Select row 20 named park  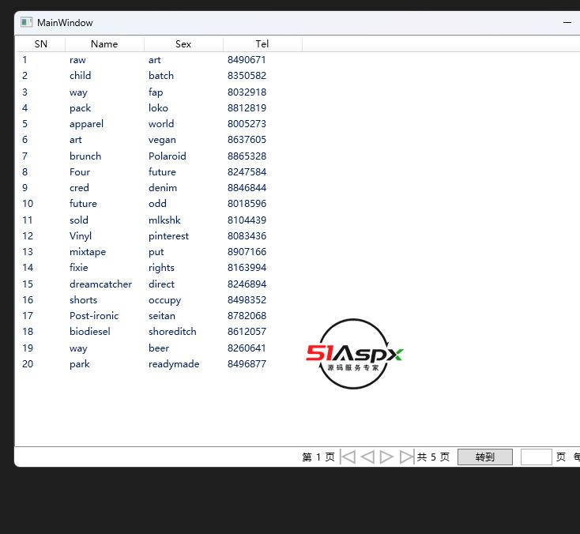[79, 364]
